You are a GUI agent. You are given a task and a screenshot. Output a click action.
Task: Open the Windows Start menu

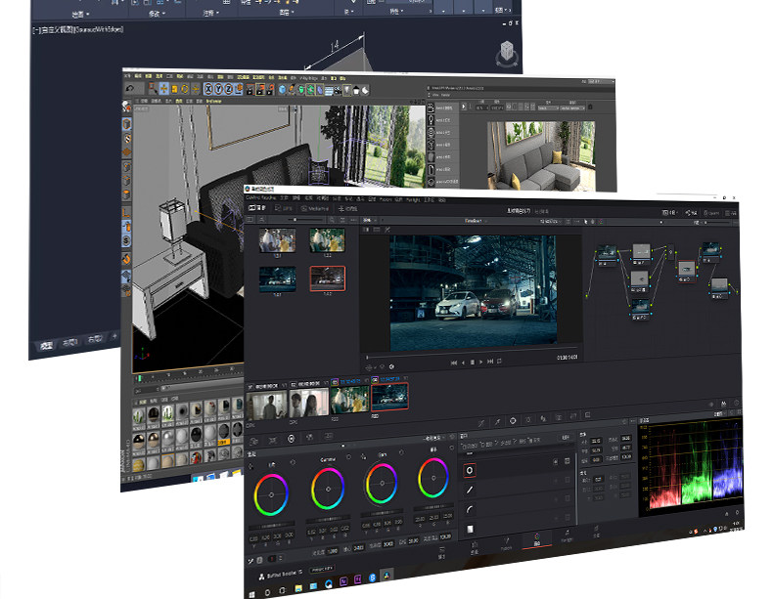251,594
